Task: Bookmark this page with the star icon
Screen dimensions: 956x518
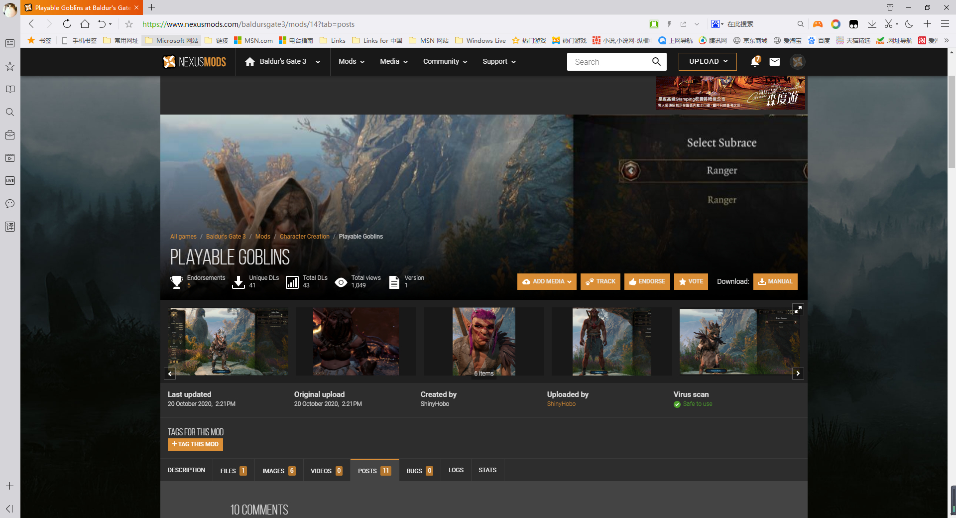Action: click(128, 24)
